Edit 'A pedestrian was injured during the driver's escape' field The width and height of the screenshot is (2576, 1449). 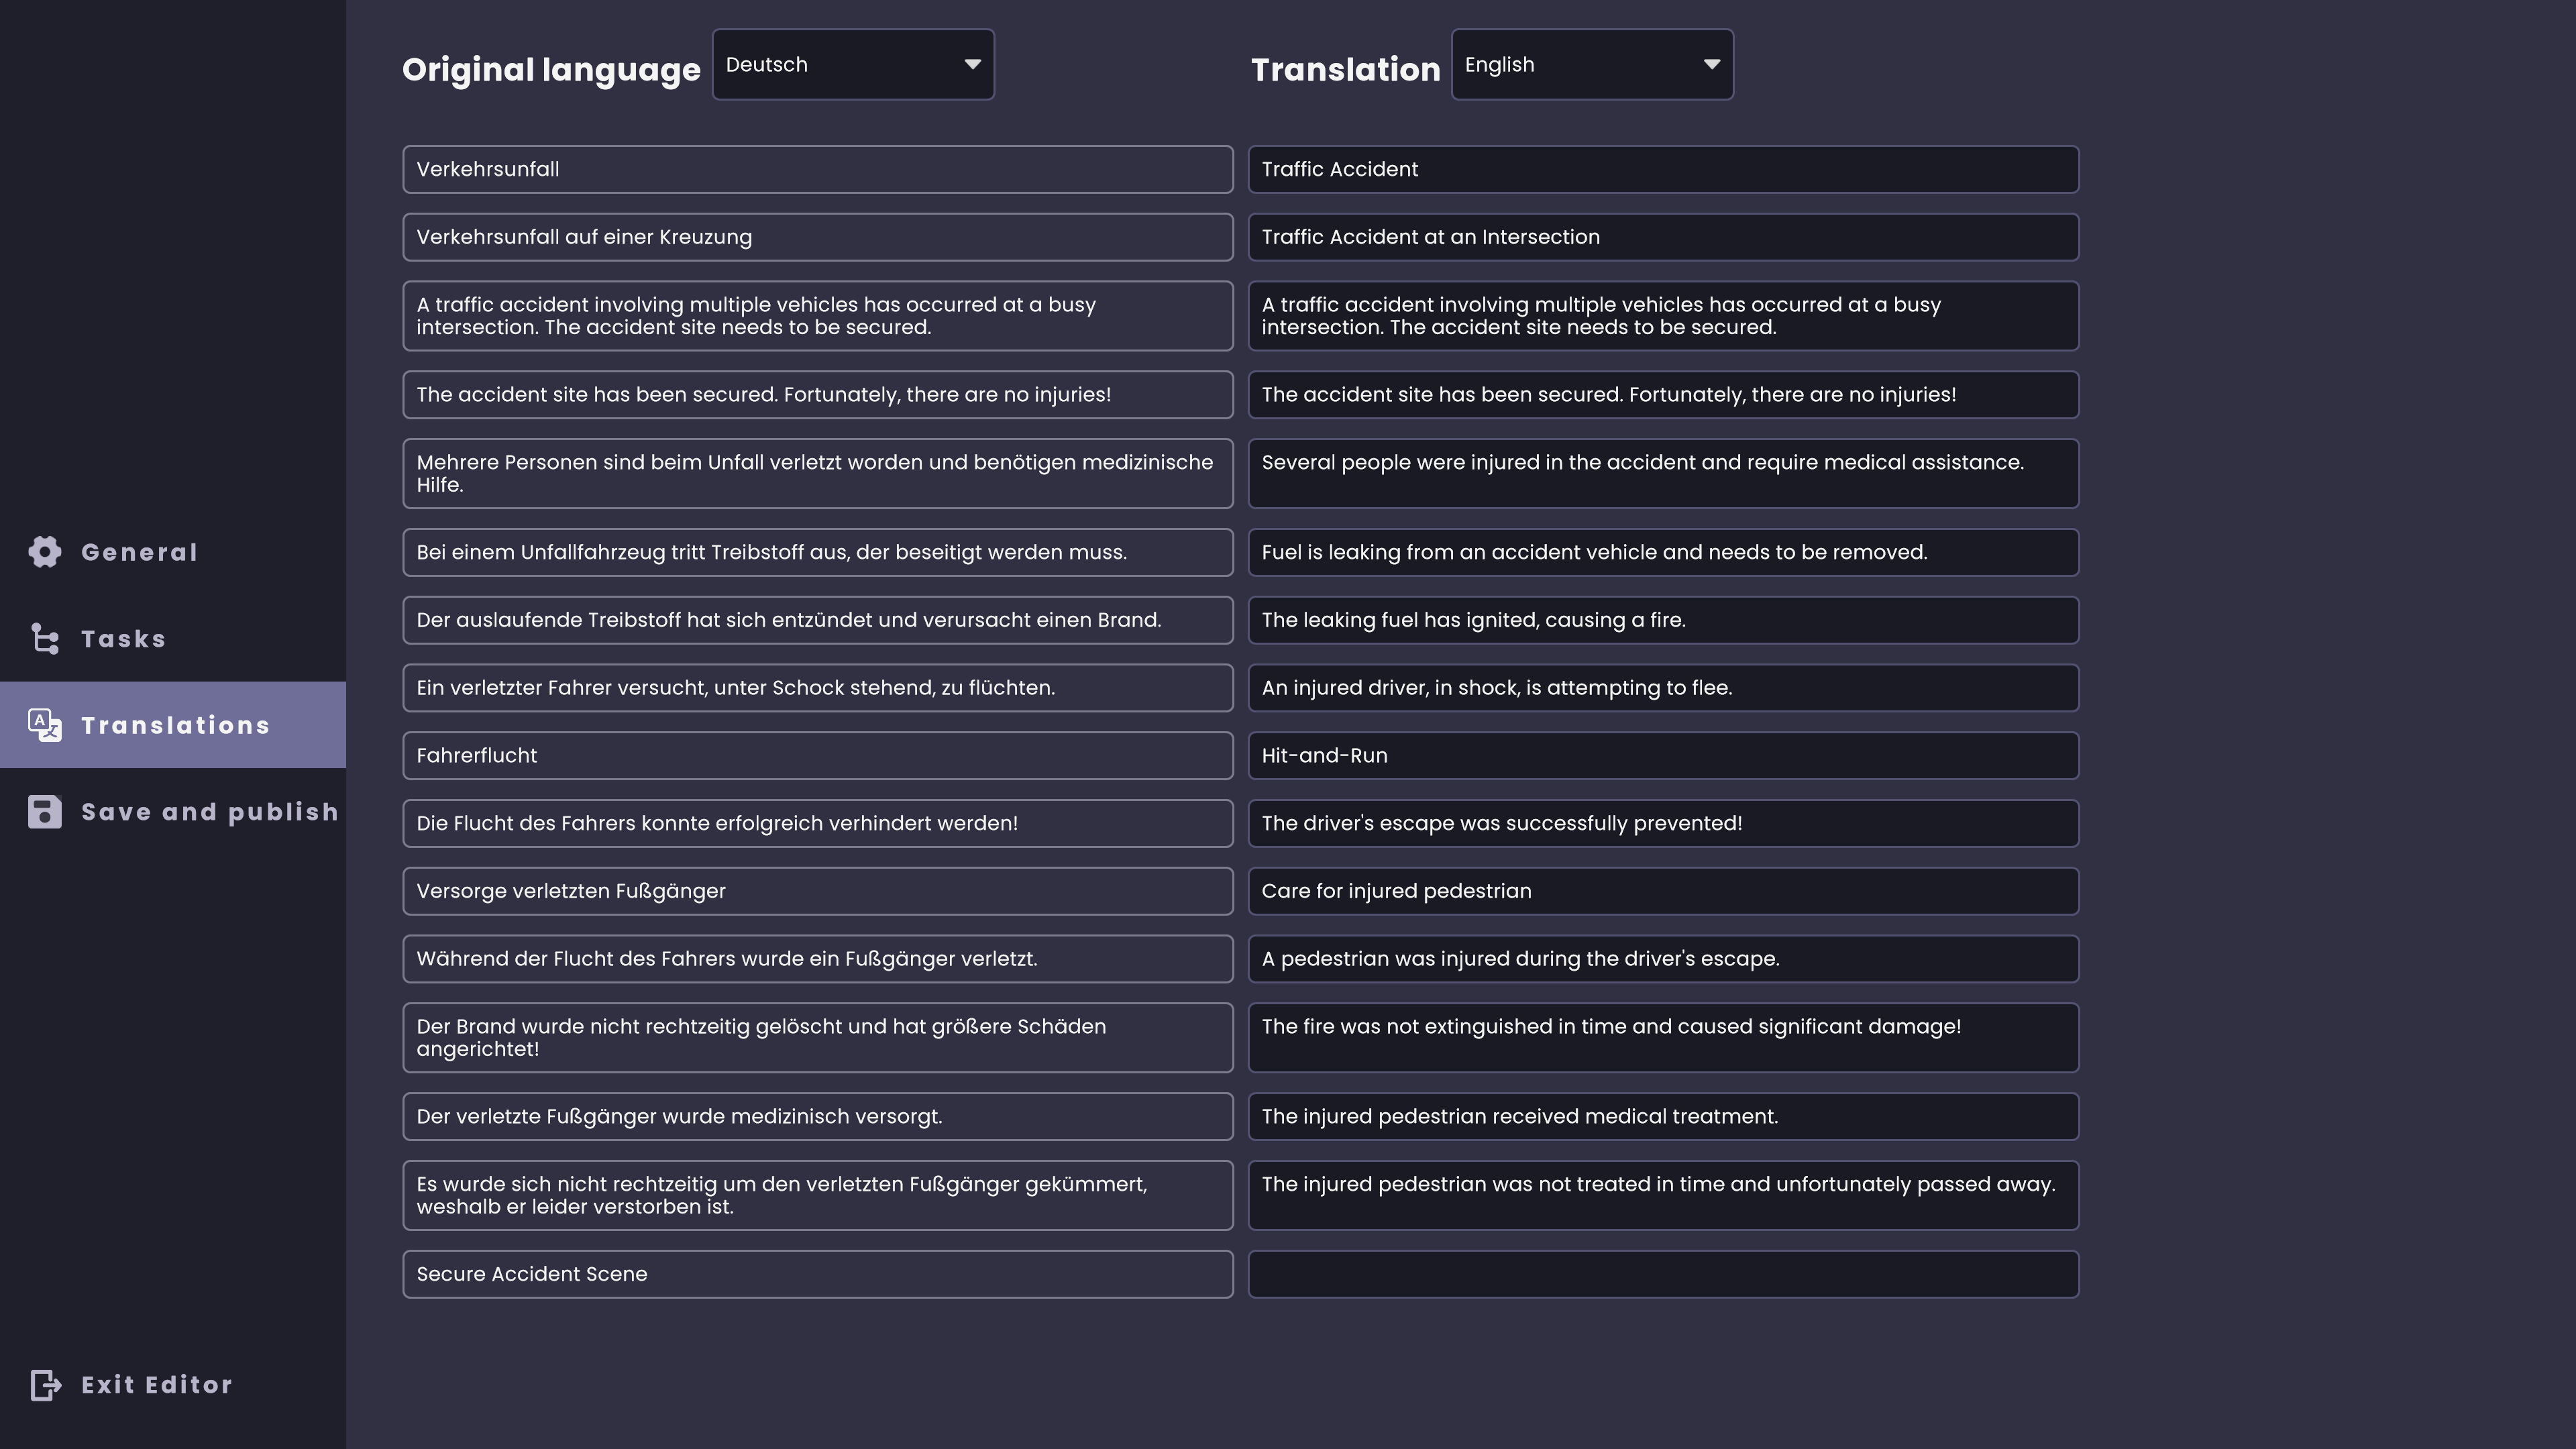tap(1663, 959)
